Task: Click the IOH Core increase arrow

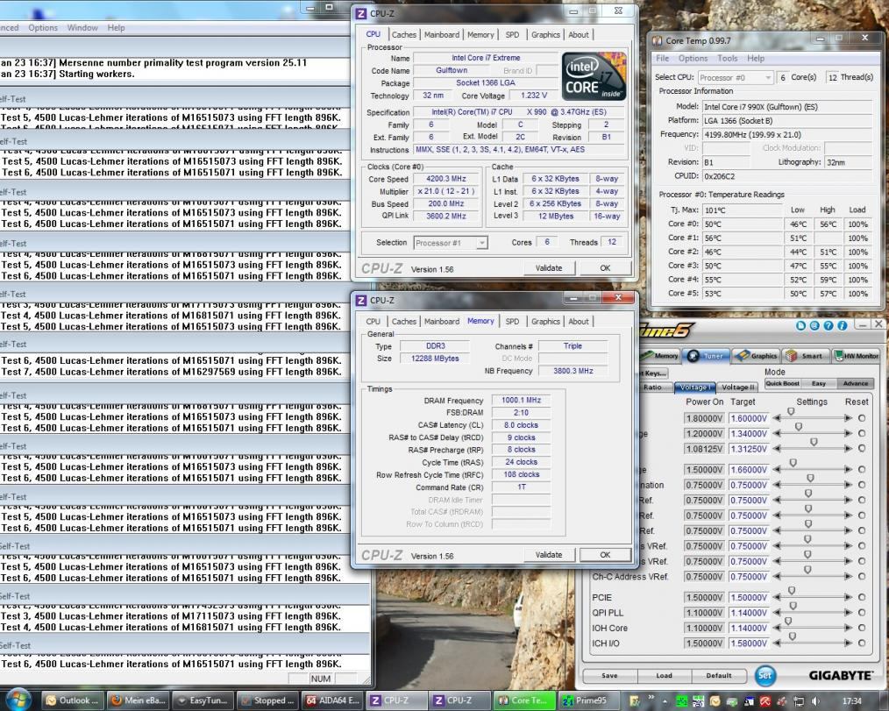Action: click(x=848, y=629)
